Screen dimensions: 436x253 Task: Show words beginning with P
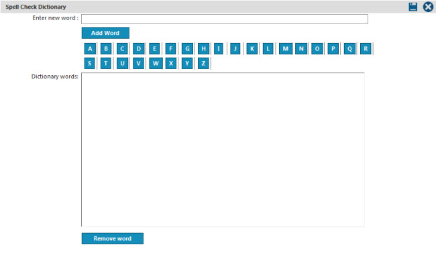pos(333,49)
